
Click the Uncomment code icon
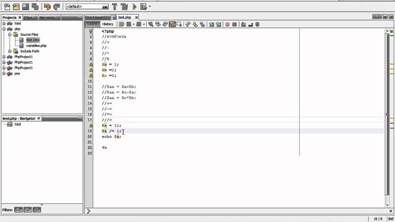251,24
